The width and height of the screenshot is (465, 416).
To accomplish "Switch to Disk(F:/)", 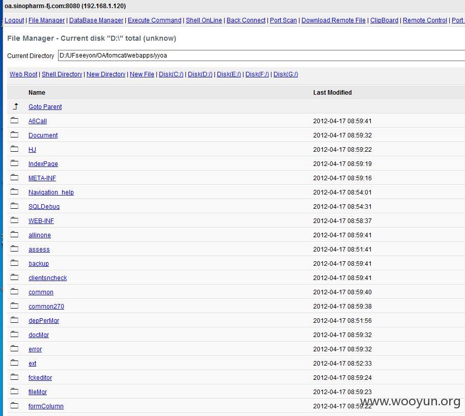I will [257, 74].
